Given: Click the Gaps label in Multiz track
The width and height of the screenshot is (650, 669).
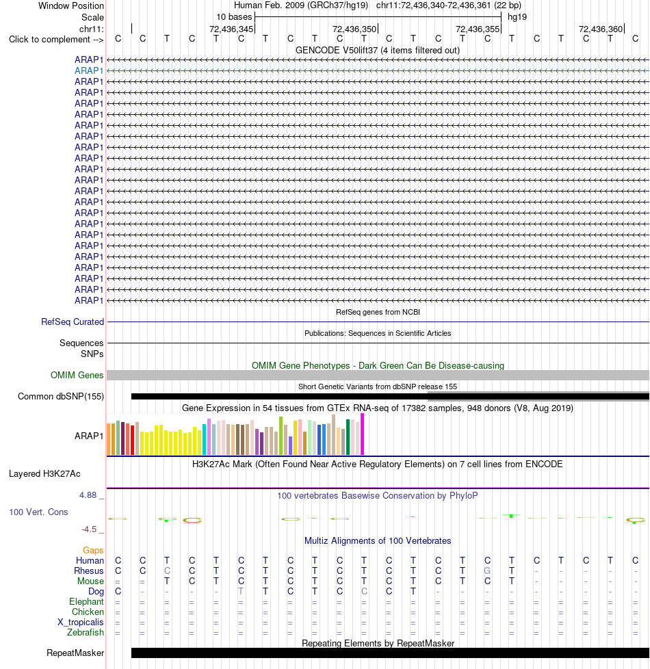Looking at the screenshot, I should pos(93,551).
